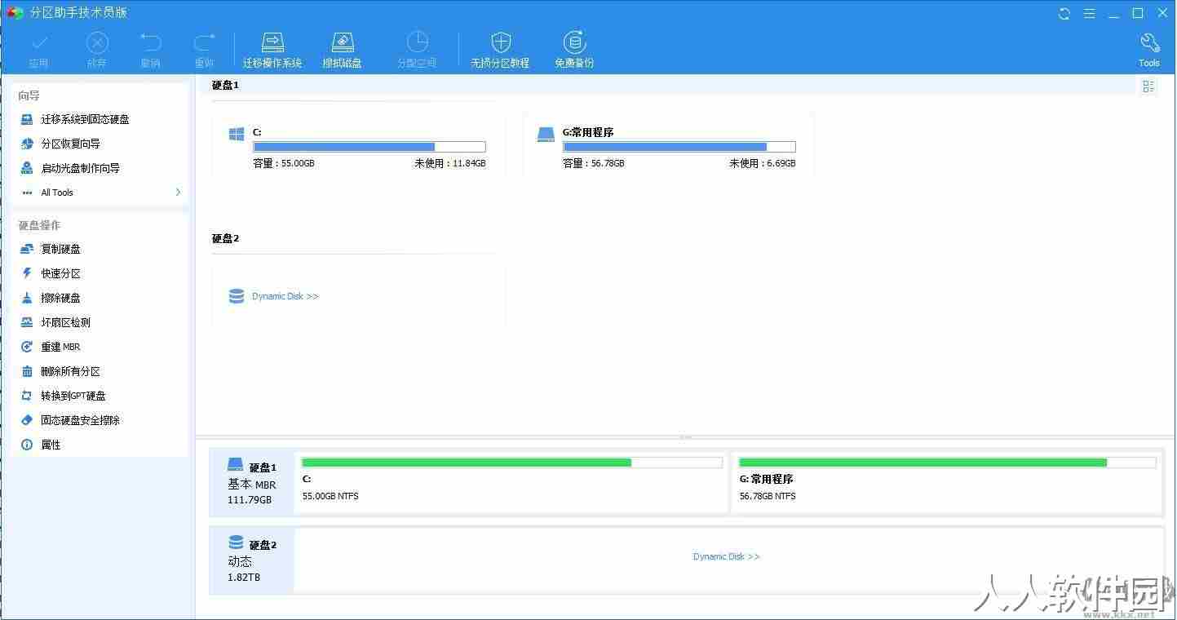The width and height of the screenshot is (1177, 620).
Task: Select the 擦除硬盘 sidebar option
Action: pyautogui.click(x=61, y=298)
